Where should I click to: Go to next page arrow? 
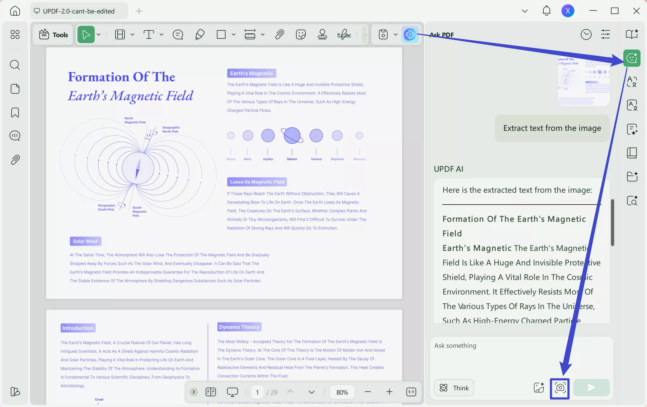312,392
